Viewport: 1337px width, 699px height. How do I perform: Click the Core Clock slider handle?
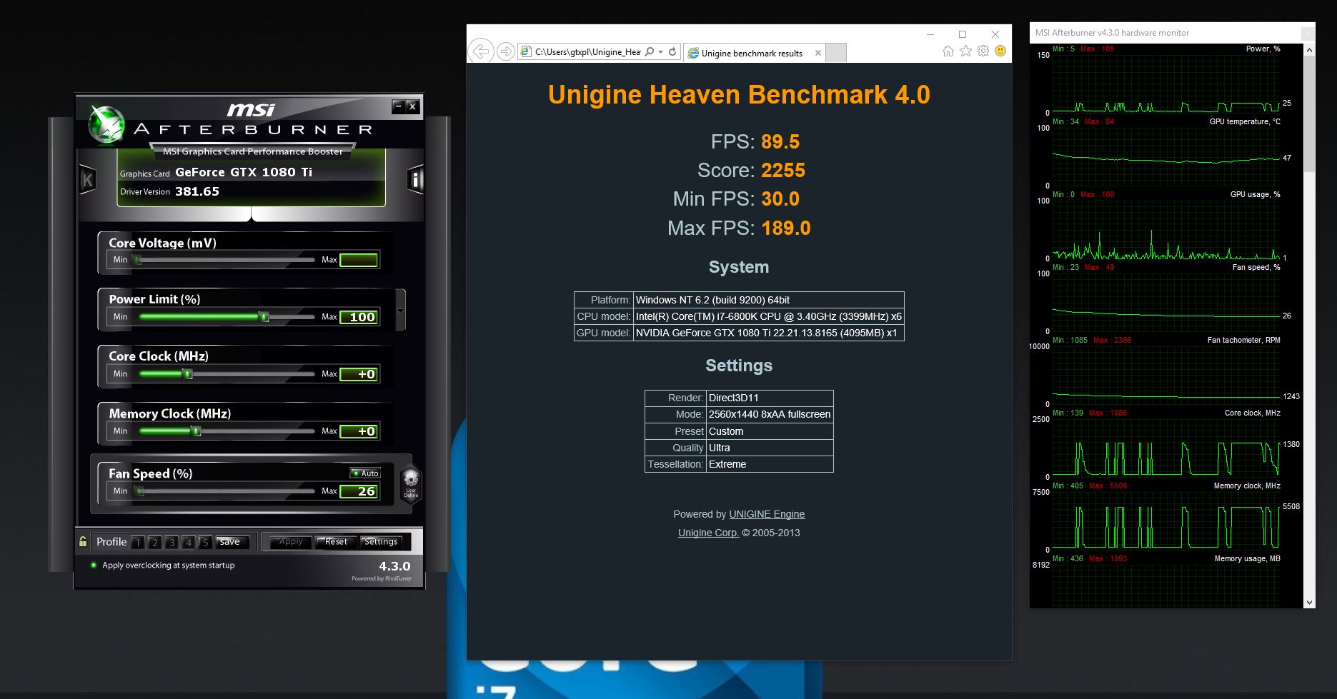(x=187, y=374)
